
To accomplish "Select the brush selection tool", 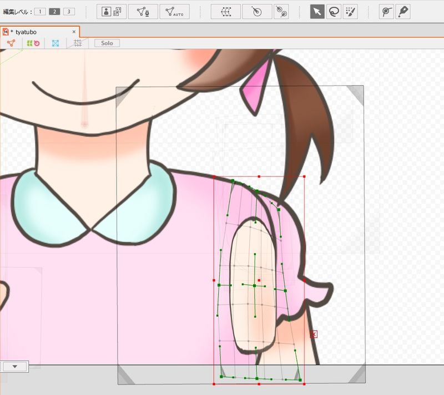I will click(350, 12).
